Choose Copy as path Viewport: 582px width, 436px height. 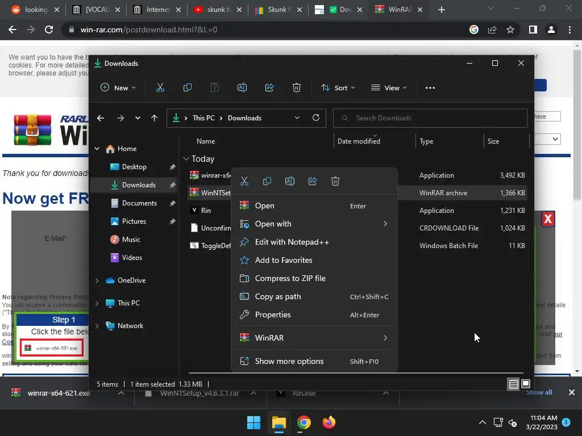(x=314, y=296)
